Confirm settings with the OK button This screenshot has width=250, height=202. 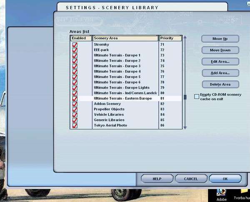225,179
